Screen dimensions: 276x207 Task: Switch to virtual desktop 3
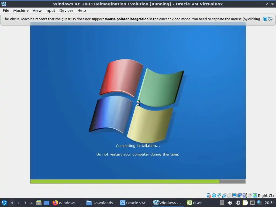click(x=25, y=203)
